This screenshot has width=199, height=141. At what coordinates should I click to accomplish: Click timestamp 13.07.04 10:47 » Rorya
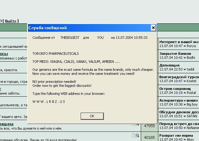[x=177, y=46]
